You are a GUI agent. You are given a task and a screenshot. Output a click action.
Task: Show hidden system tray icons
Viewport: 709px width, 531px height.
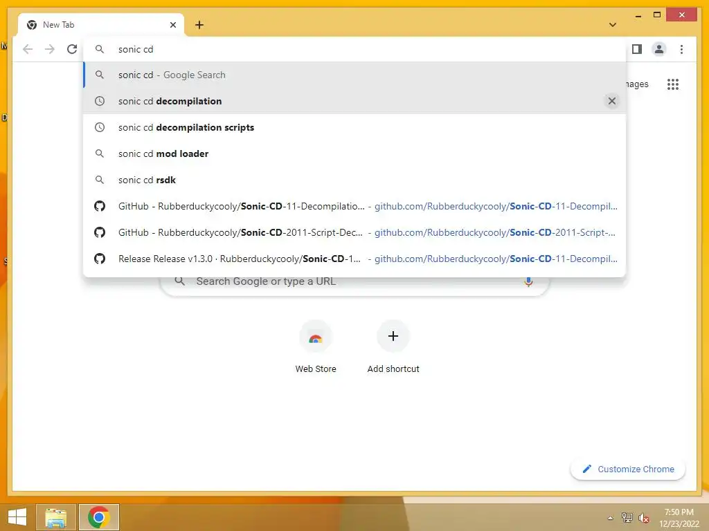point(611,518)
